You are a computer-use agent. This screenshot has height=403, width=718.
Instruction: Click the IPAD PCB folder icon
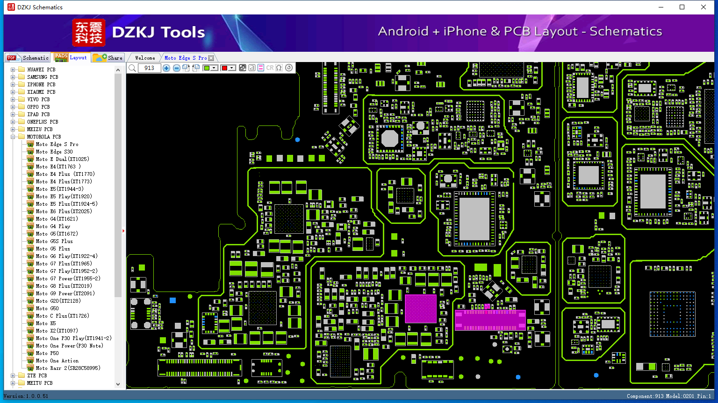[21, 114]
